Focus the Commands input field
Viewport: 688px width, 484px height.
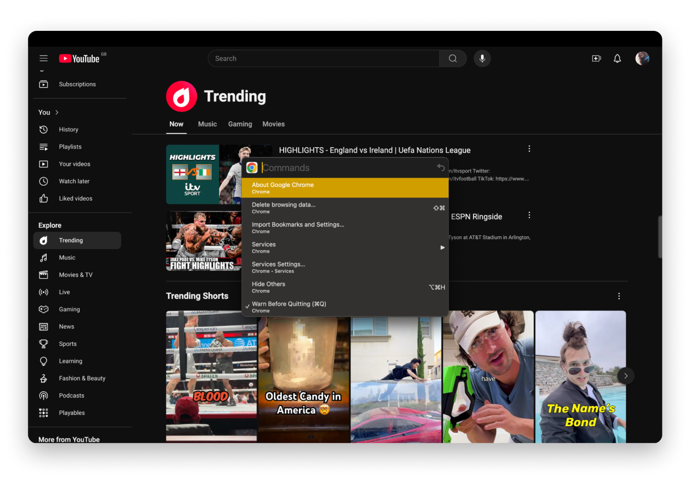(348, 168)
